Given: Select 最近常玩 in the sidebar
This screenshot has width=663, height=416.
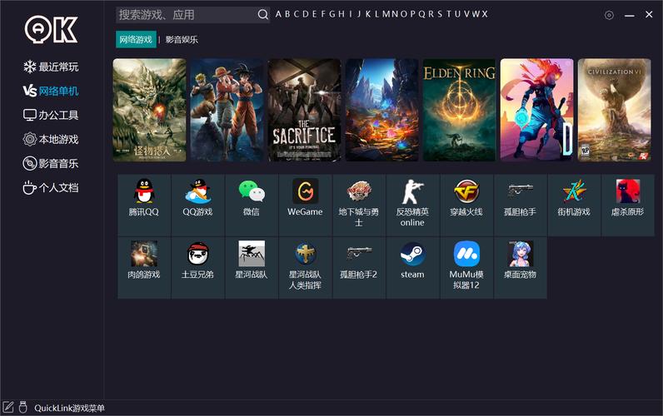Looking at the screenshot, I should coord(51,67).
